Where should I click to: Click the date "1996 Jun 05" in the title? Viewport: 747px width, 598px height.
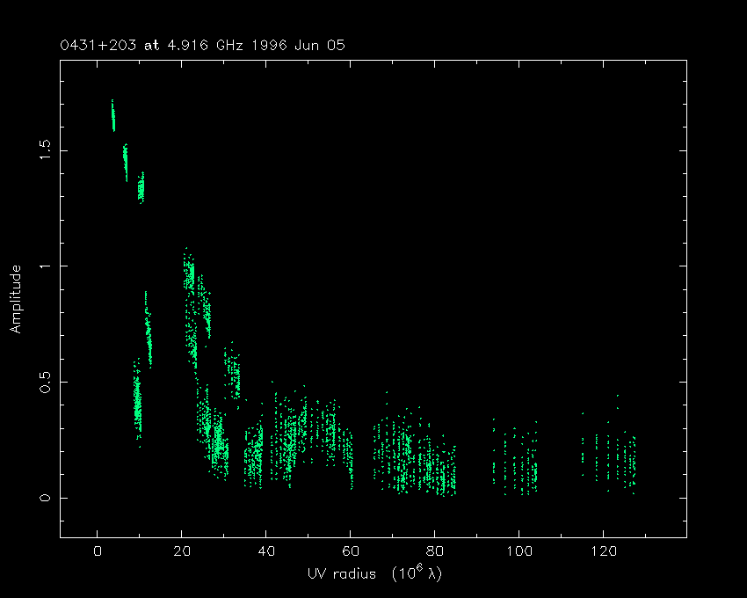tap(308, 45)
